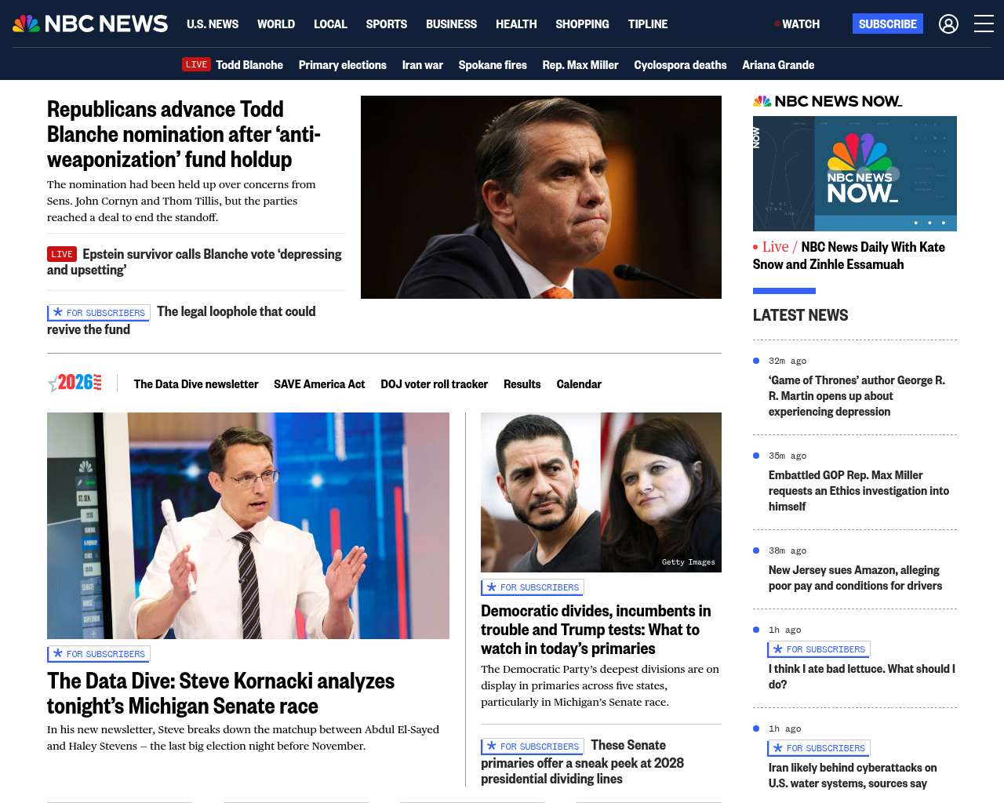The width and height of the screenshot is (1004, 803).
Task: Open I think I ate bad lettuce story
Action: (861, 677)
